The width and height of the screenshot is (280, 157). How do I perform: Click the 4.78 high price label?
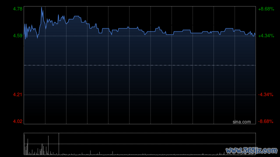point(17,9)
